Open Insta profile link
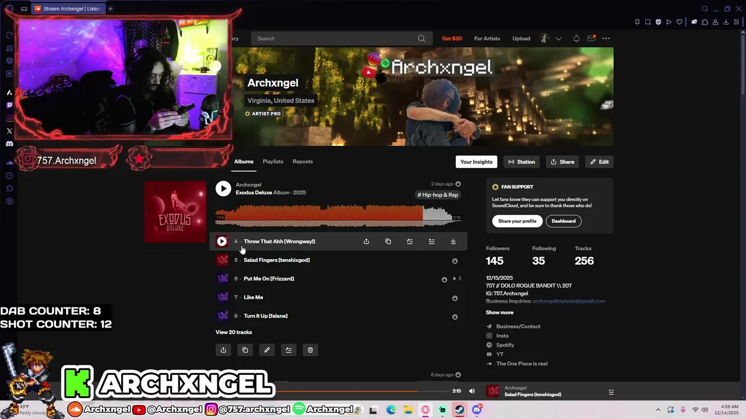This screenshot has height=419, width=746. coord(502,336)
